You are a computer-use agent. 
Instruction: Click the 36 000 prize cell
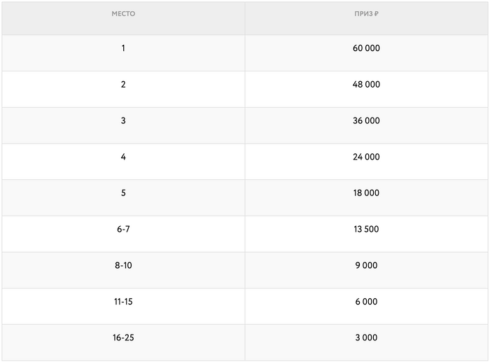click(366, 121)
